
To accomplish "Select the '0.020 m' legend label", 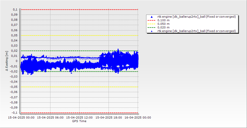I will [164, 28].
